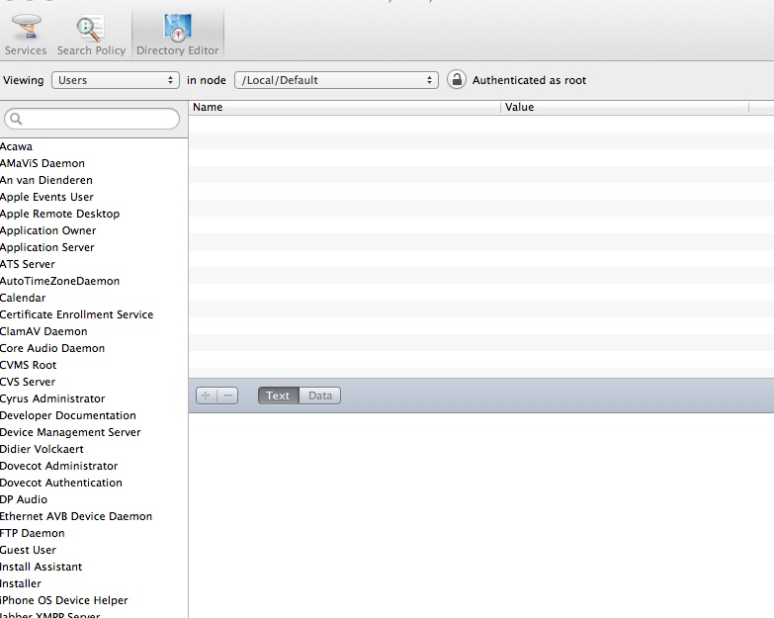The image size is (774, 618).
Task: Focus the user search field
Action: tap(92, 119)
